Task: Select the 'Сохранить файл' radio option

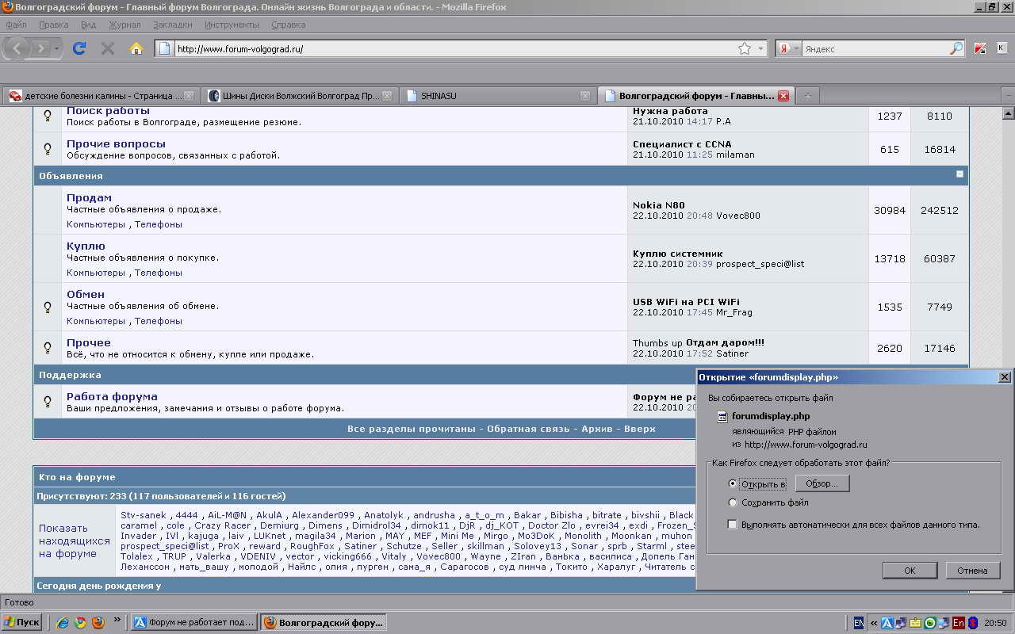Action: [733, 502]
